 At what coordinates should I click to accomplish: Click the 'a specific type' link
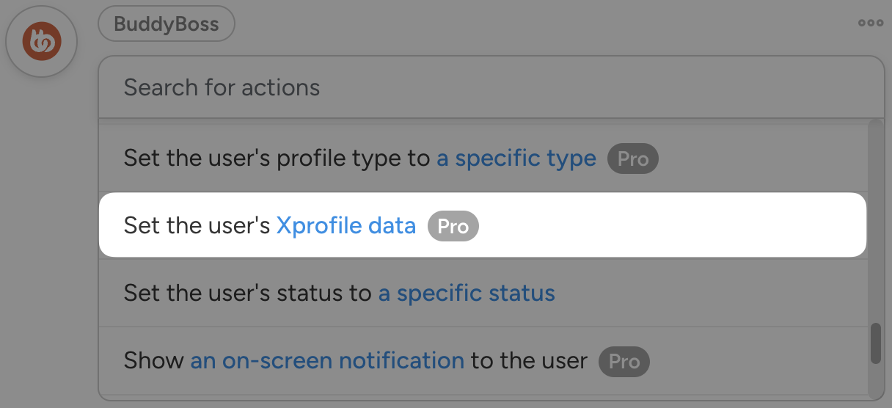coord(516,159)
